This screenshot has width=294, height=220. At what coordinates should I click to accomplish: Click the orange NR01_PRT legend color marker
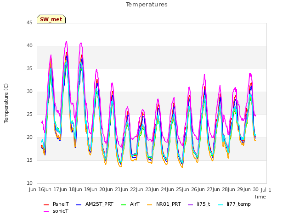click(149, 205)
